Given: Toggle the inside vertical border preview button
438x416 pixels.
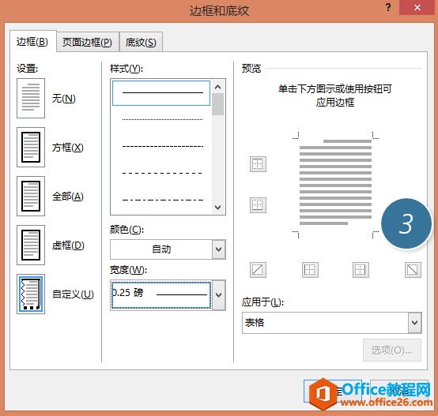Looking at the screenshot, I should click(x=310, y=270).
